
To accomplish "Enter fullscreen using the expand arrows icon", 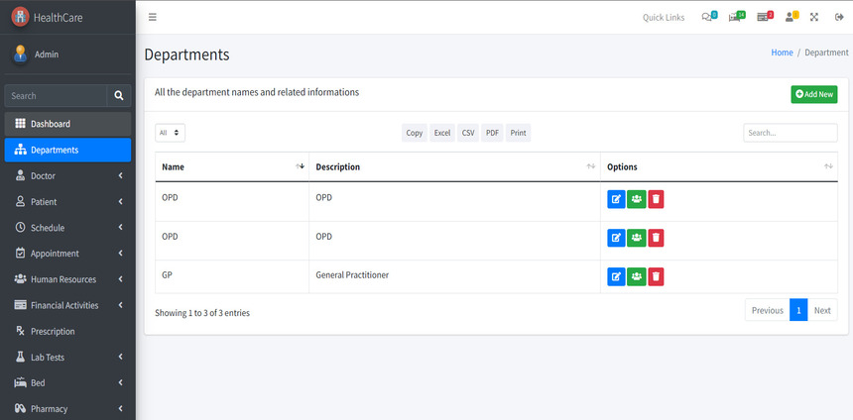I will click(814, 17).
